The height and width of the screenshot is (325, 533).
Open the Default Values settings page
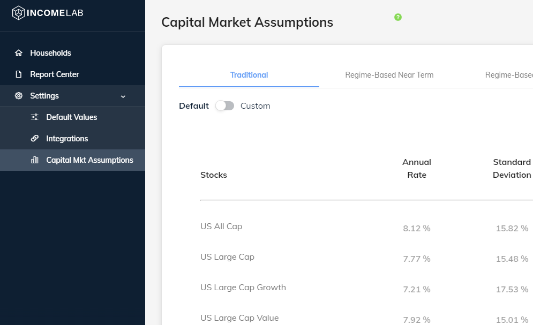click(72, 117)
